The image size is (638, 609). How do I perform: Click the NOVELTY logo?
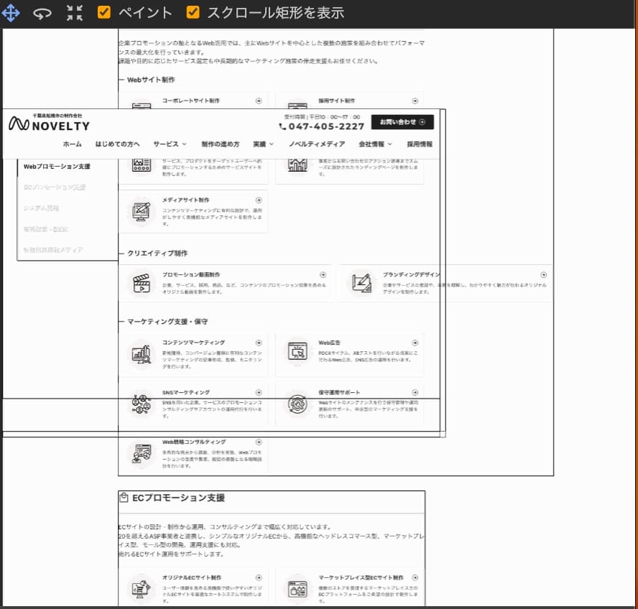pyautogui.click(x=50, y=124)
